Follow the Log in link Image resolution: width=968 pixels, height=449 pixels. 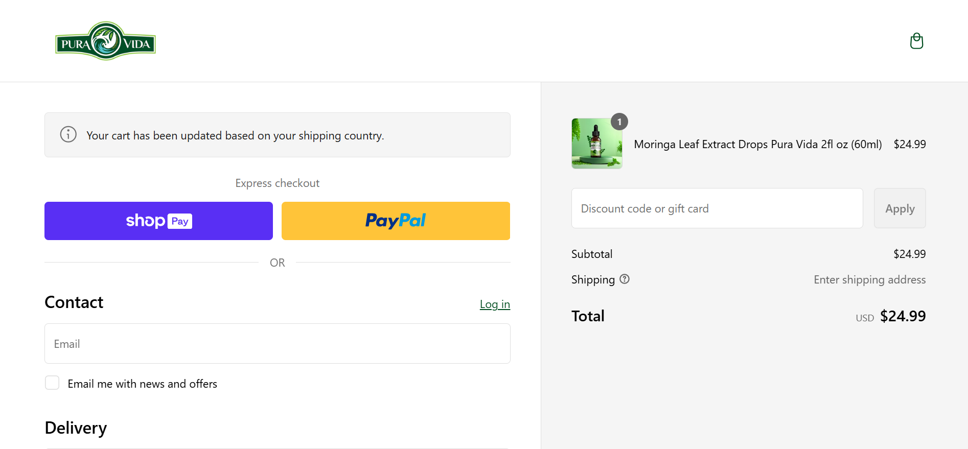tap(495, 304)
